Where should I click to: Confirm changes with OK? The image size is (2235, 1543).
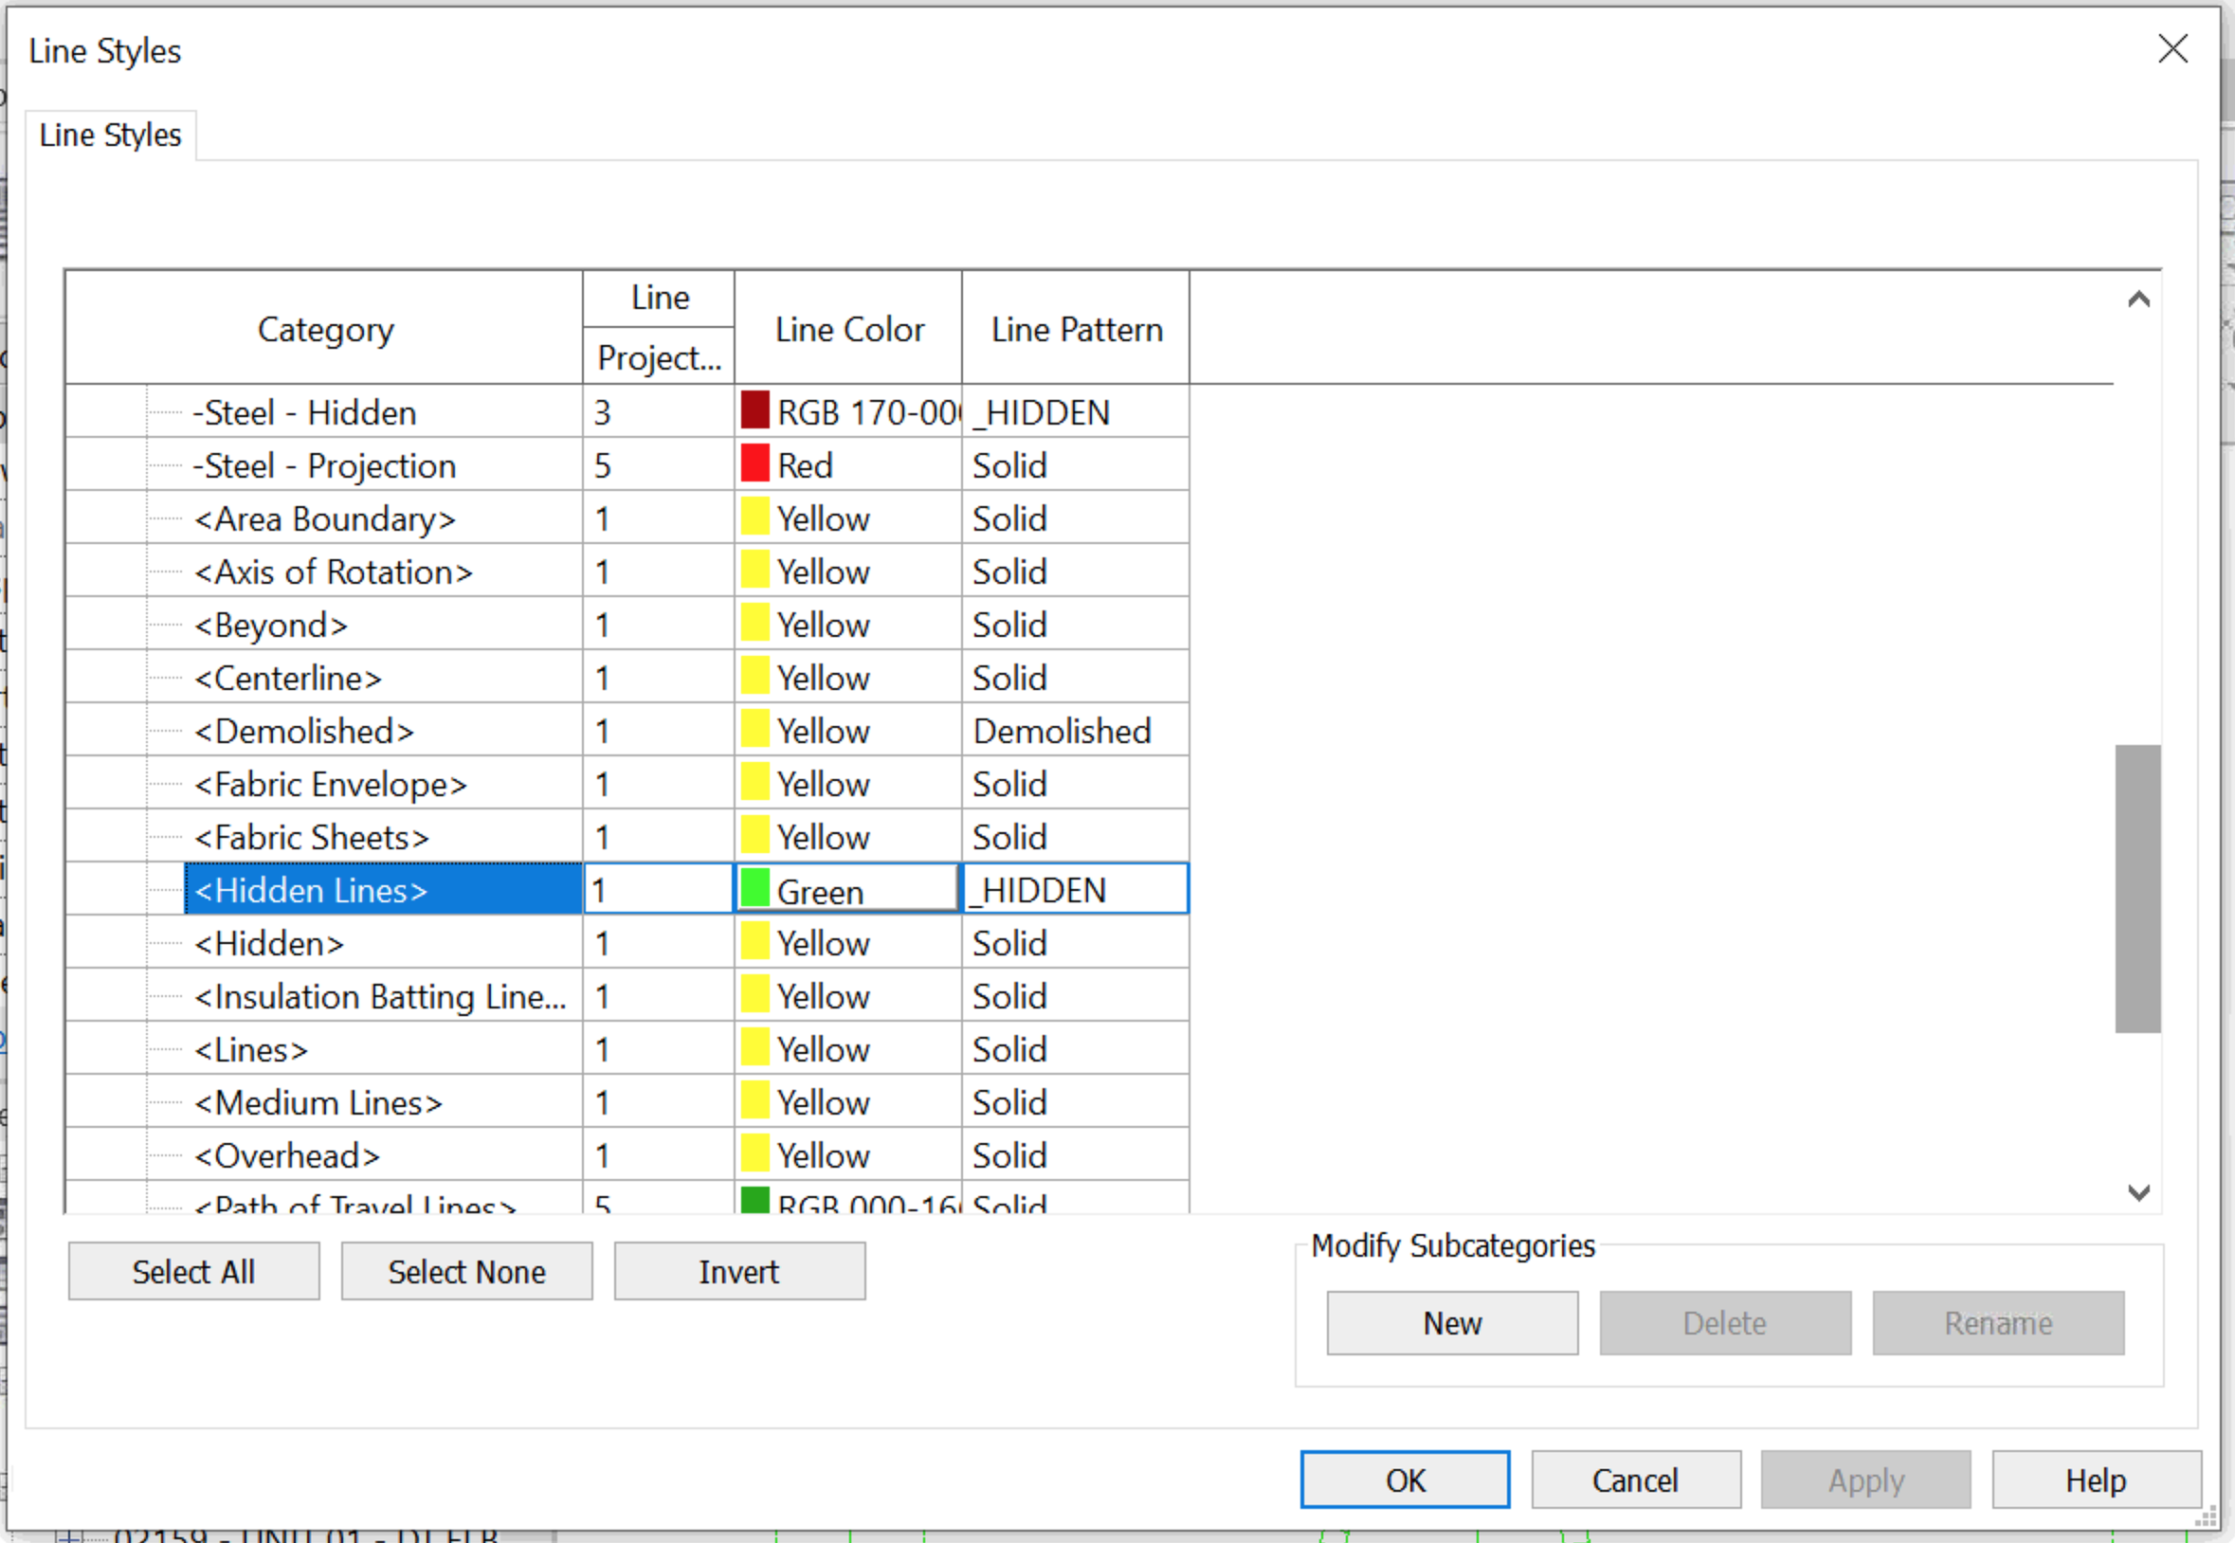[x=1405, y=1479]
